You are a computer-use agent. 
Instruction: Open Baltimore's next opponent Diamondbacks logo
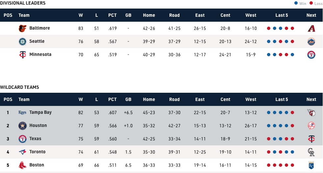tap(311, 28)
